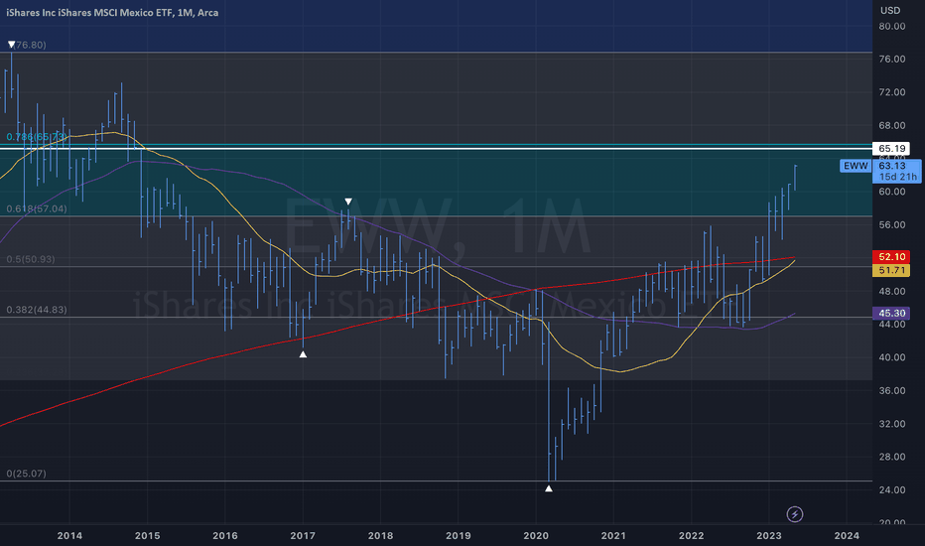Click the 40.00 price scale value
The image size is (925, 546).
coord(891,357)
